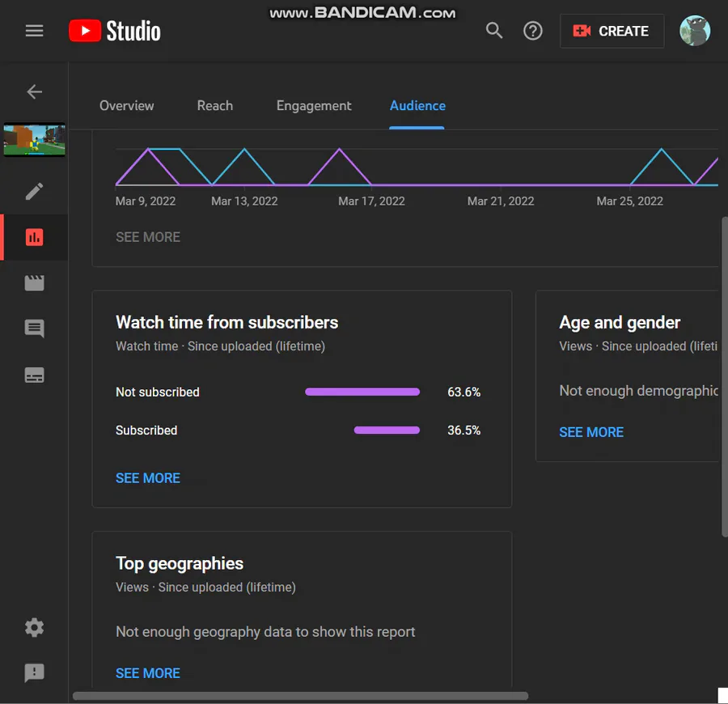Click the Top geographies heading

pyautogui.click(x=180, y=563)
